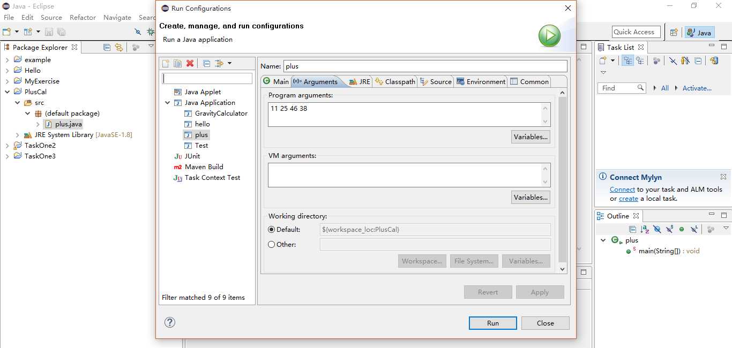Click the create local task link
The image size is (732, 348).
(629, 199)
